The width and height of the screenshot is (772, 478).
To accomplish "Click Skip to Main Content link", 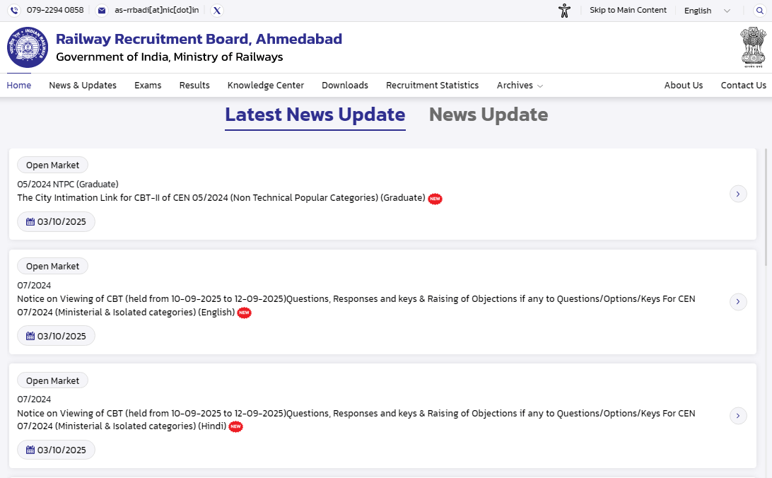I will click(628, 11).
